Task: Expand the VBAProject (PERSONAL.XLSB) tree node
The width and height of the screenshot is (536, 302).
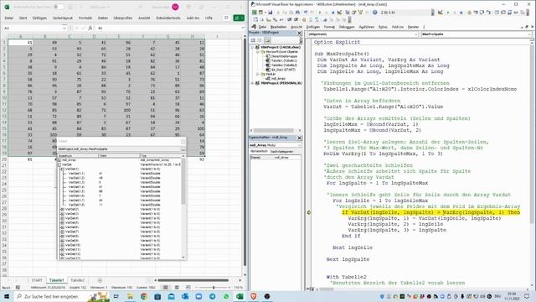Action: pos(253,83)
